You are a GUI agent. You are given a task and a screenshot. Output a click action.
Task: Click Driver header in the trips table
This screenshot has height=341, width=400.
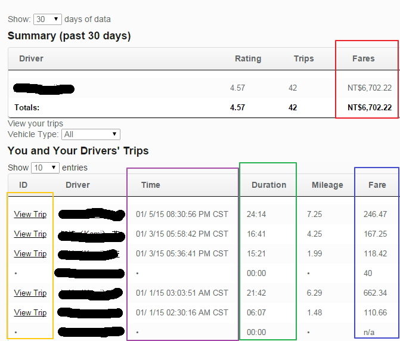(x=77, y=185)
